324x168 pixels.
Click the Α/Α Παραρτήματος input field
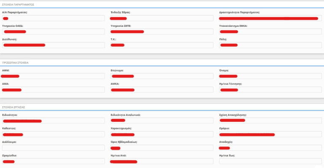coord(53,18)
